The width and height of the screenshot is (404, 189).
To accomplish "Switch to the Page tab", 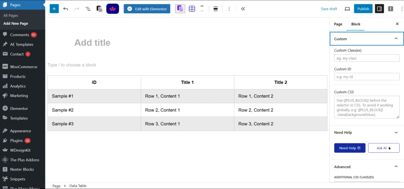I will click(x=338, y=24).
